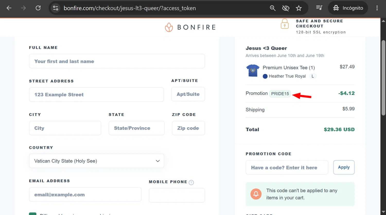Click the 'Premium Unisex Tee (1)' text
The image size is (386, 215).
[289, 68]
